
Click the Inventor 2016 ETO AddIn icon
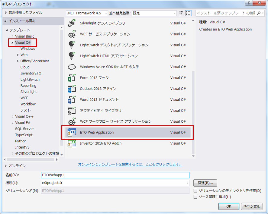tap(72, 143)
